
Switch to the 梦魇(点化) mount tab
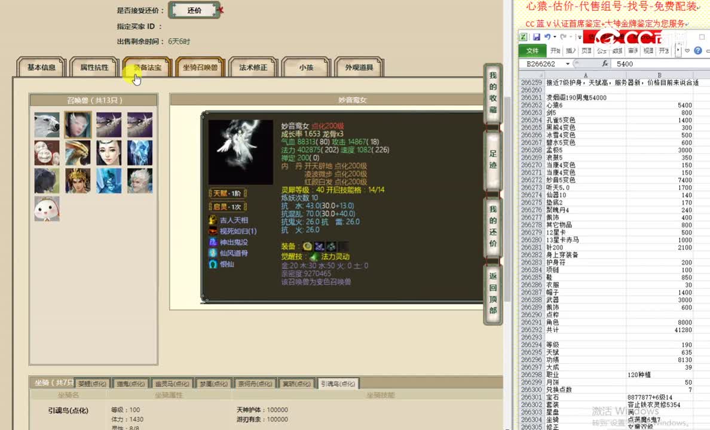[214, 383]
